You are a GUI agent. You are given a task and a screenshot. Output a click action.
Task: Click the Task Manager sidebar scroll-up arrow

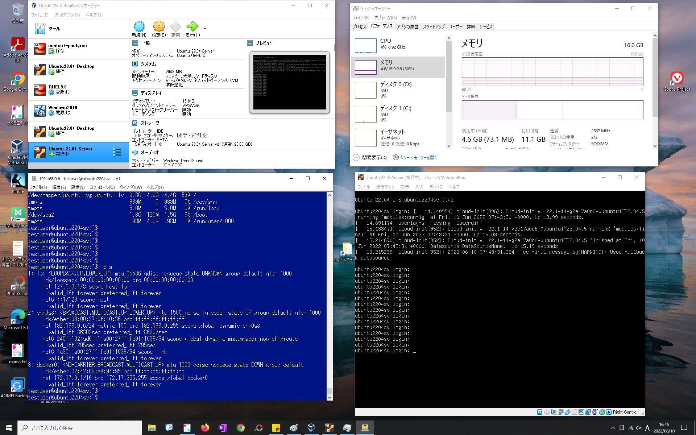(x=449, y=38)
